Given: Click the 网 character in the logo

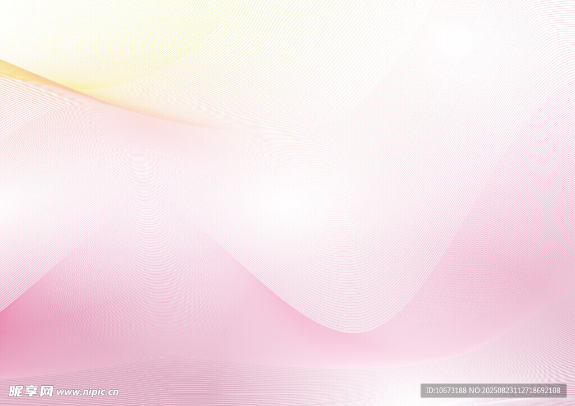Looking at the screenshot, I should click(47, 391).
